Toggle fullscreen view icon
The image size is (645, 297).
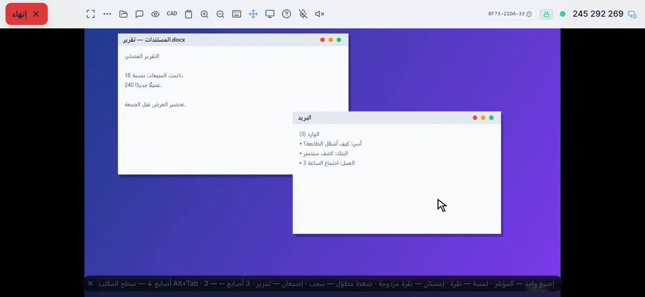coord(91,14)
